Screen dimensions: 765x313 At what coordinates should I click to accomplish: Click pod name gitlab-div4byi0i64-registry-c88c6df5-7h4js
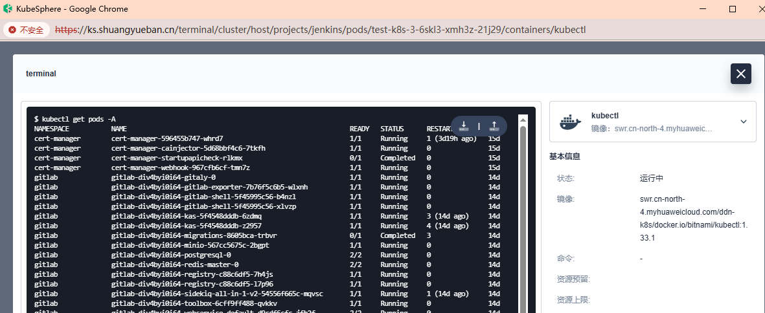pos(192,275)
